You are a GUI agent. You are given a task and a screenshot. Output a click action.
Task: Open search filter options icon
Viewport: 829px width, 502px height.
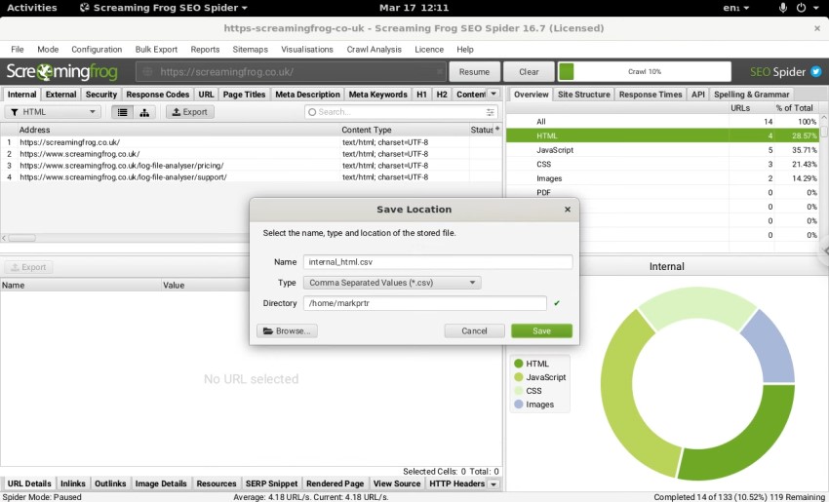click(491, 112)
